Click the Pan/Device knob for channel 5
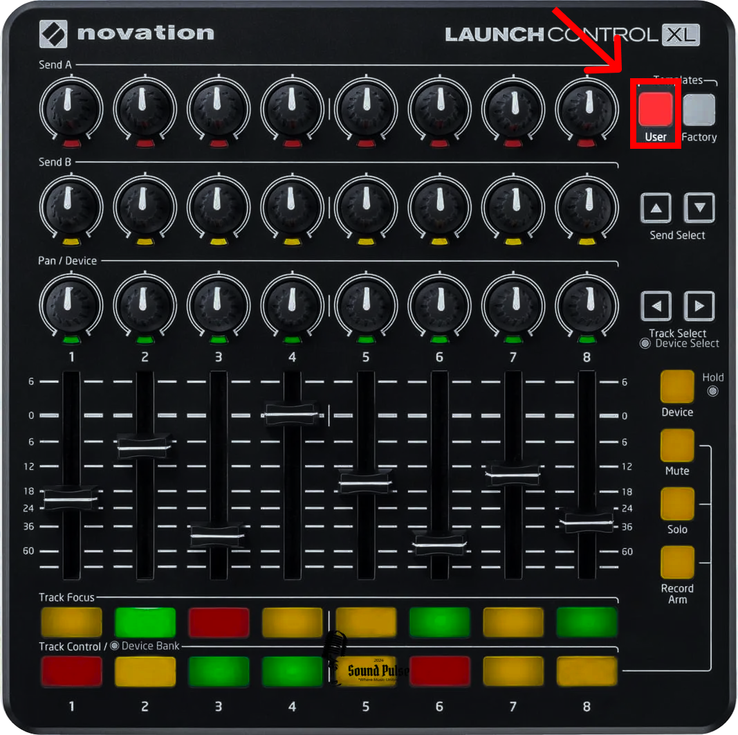Viewport: 738px width, 735px height. point(366,306)
